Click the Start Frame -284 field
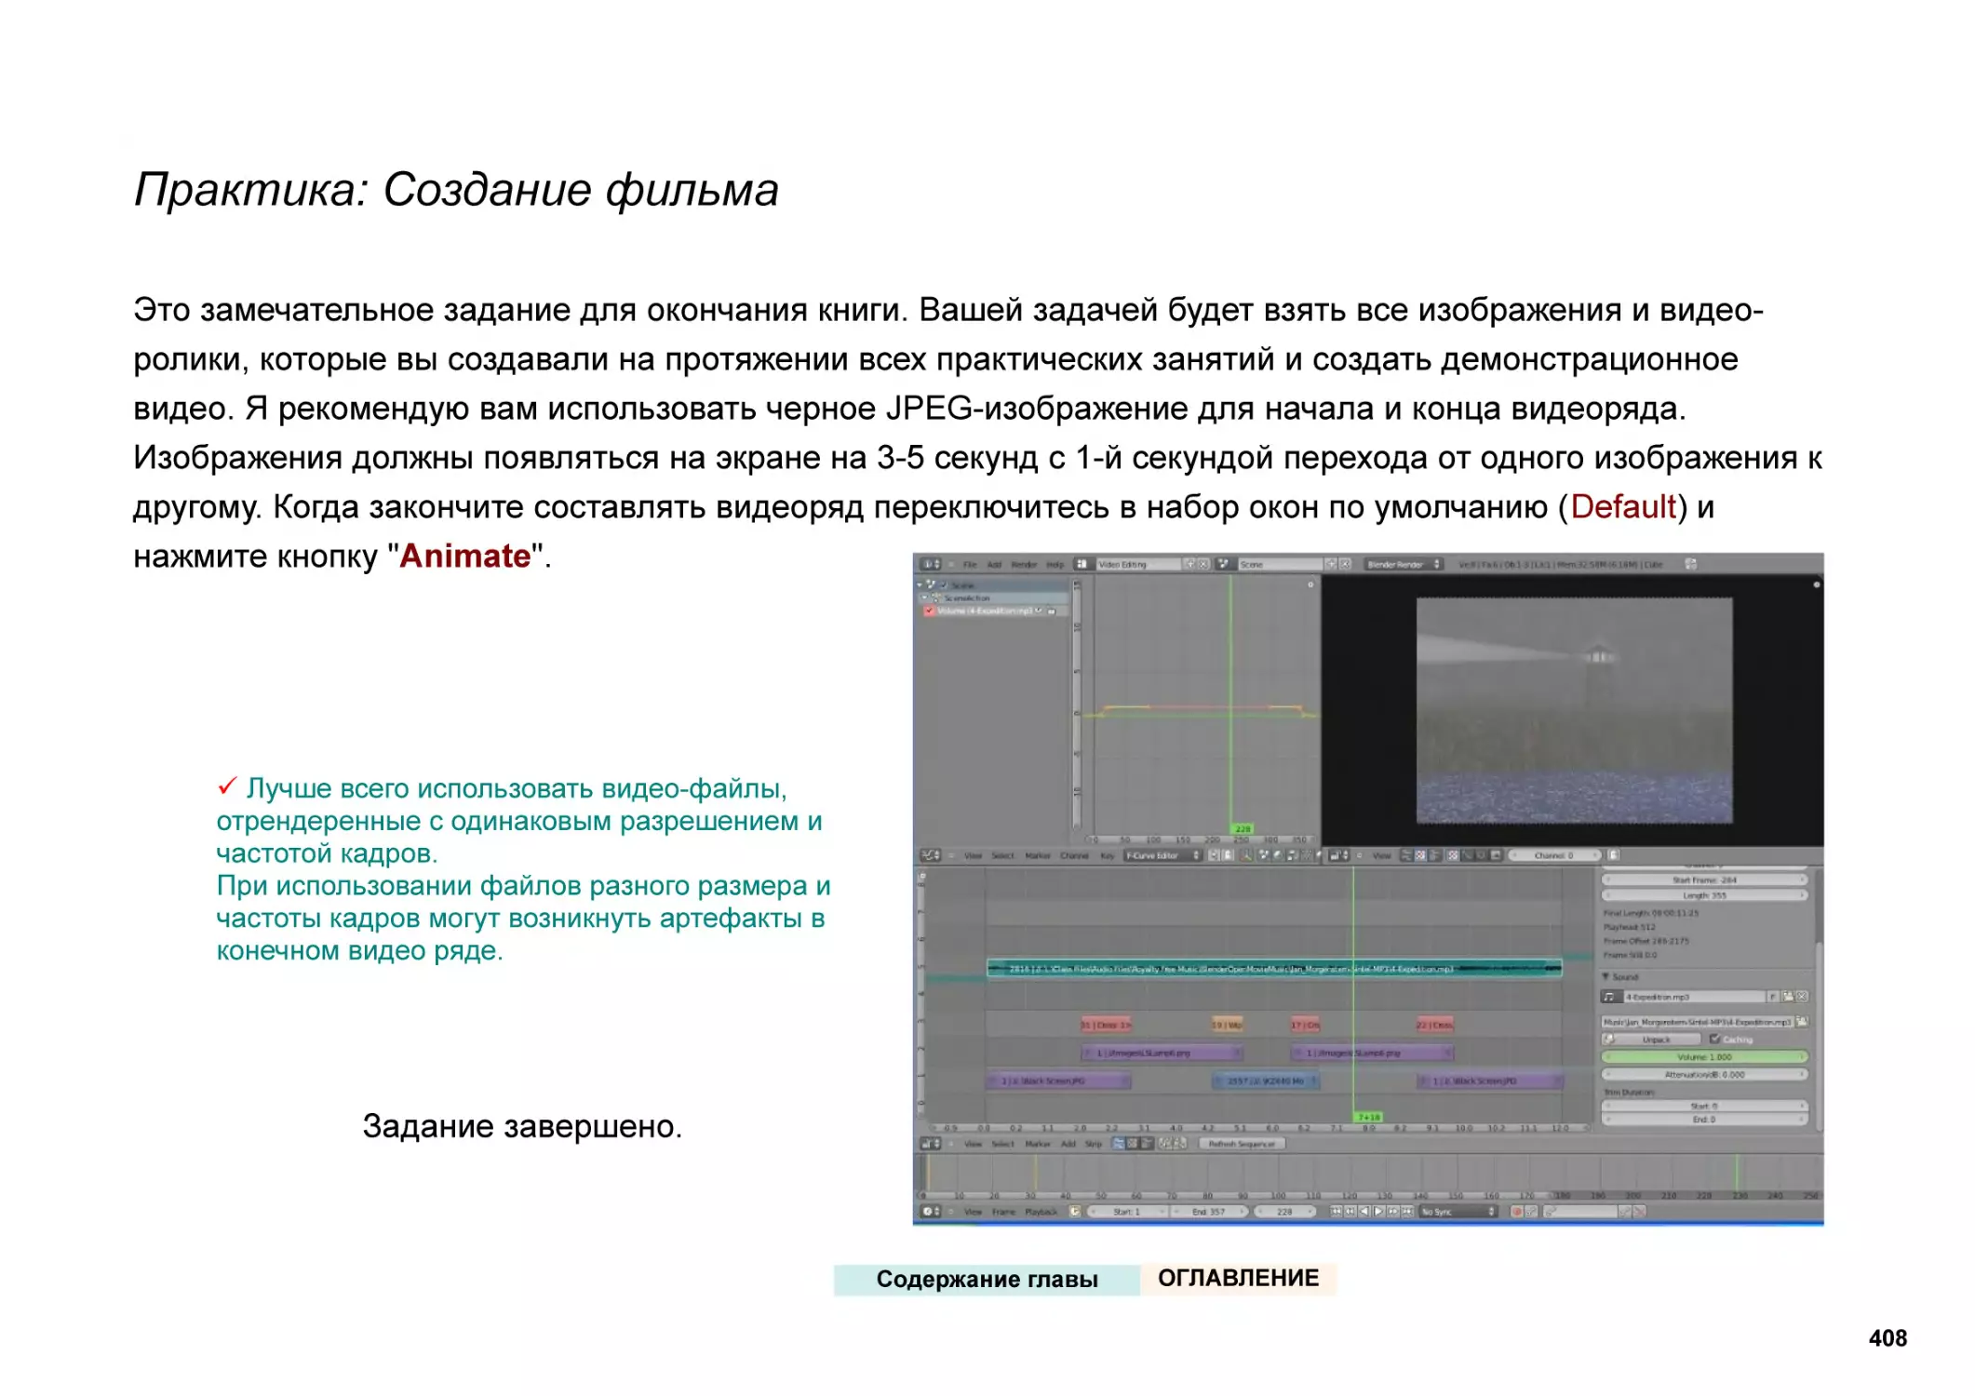The image size is (1975, 1396). pos(1704,879)
